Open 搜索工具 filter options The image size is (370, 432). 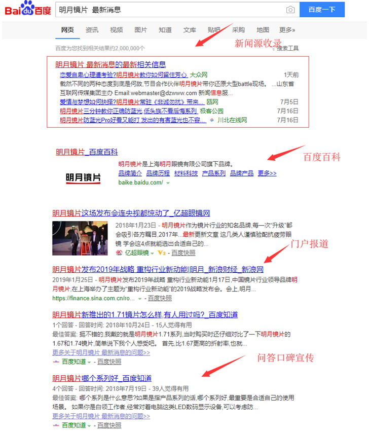click(285, 49)
